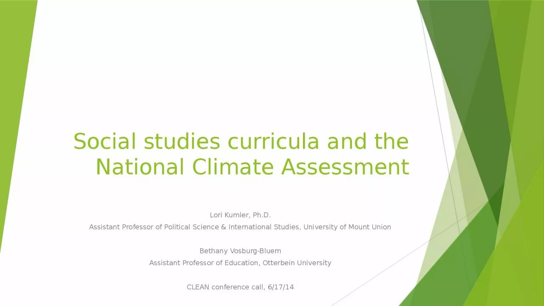Image resolution: width=544 pixels, height=306 pixels.
Task: Select the name 'Lori Kumler, Ph.D.'
Action: (x=240, y=215)
